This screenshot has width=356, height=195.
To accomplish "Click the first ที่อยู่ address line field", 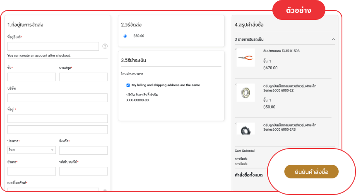I will [58, 119].
